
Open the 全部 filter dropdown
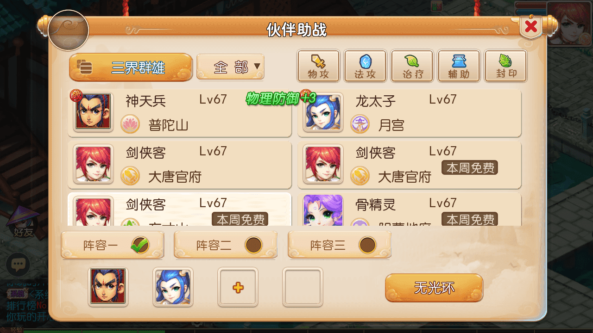coord(230,67)
